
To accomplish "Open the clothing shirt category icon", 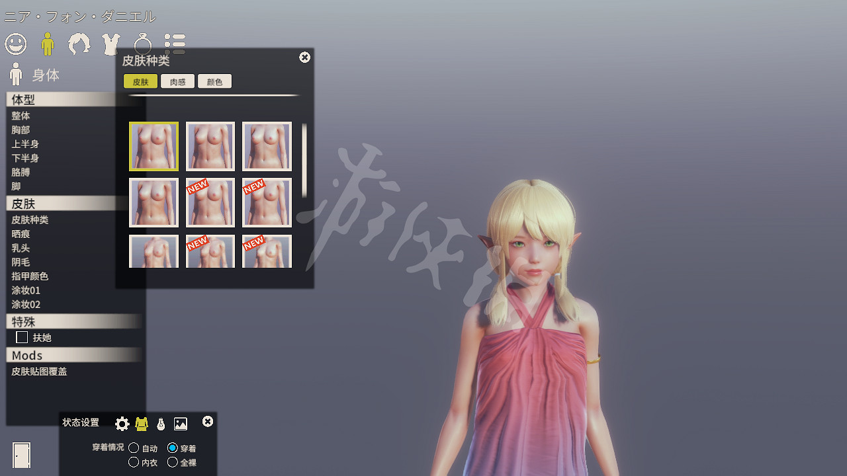I will tap(111, 44).
